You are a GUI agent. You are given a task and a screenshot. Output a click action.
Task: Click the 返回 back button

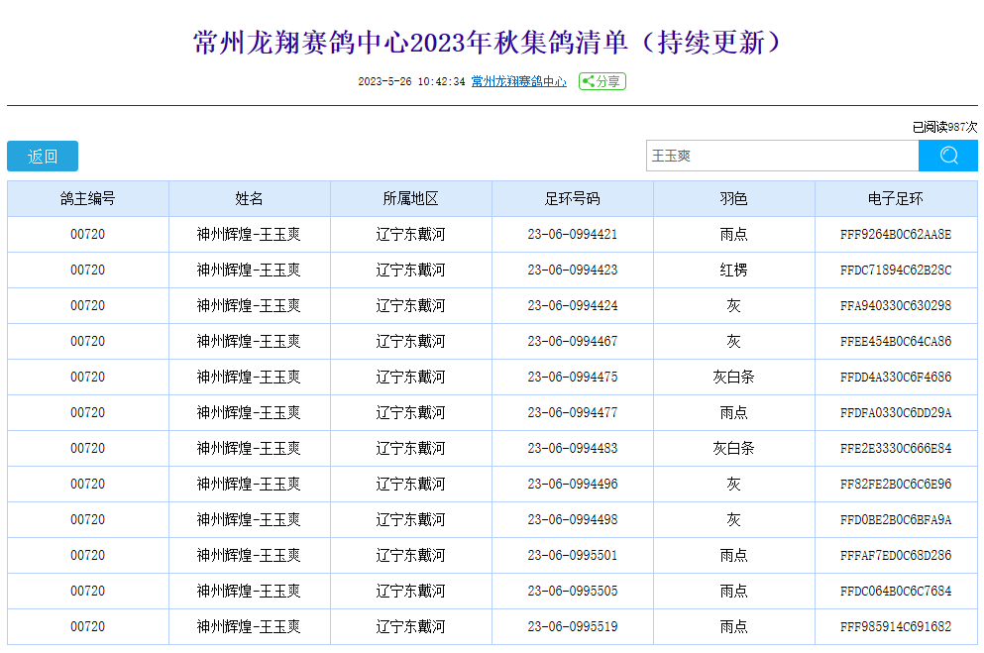pyautogui.click(x=43, y=157)
